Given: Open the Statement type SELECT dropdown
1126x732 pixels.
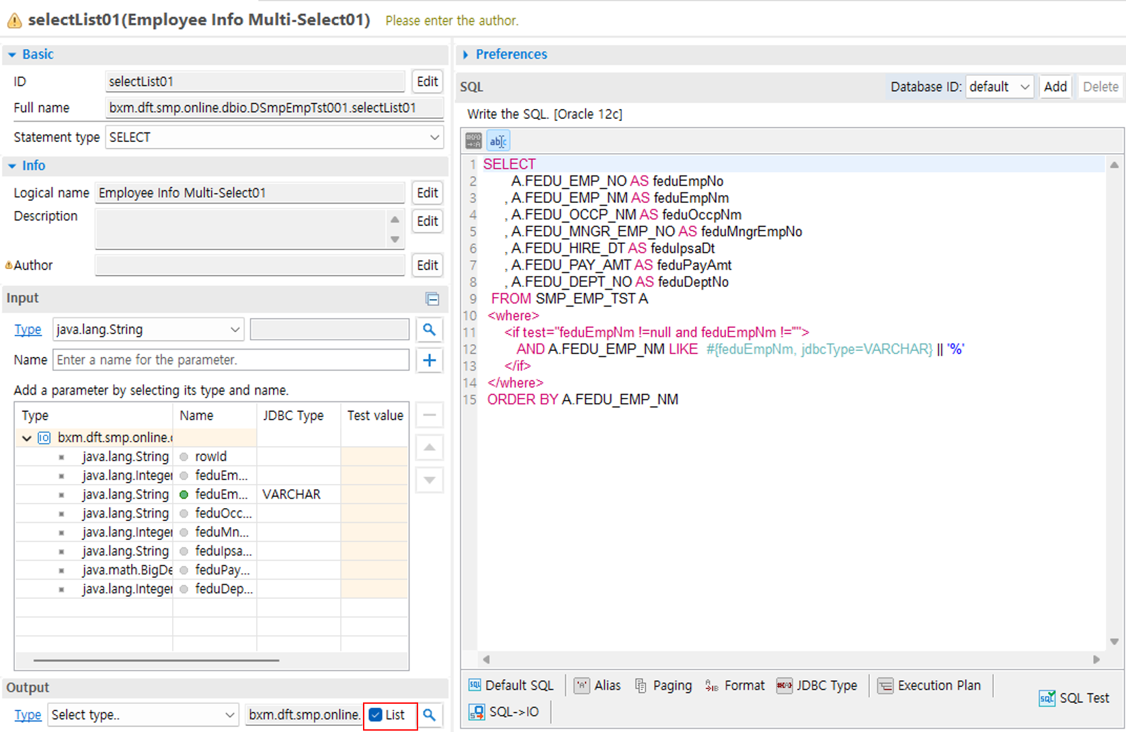Looking at the screenshot, I should (274, 137).
